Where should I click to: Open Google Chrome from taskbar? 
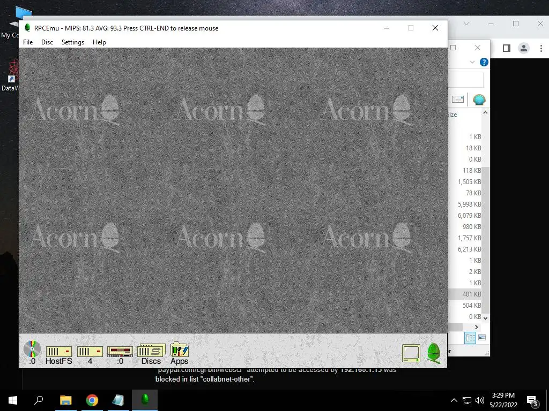click(x=92, y=400)
